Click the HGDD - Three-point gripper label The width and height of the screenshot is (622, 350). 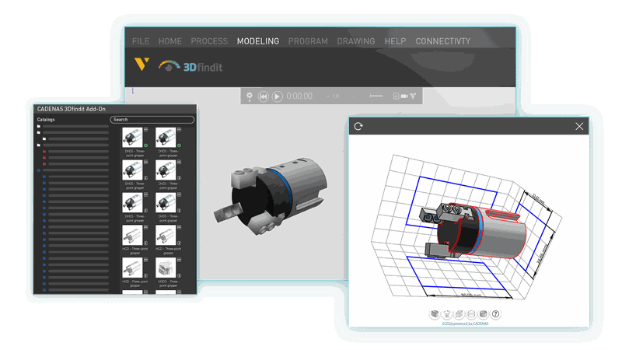click(168, 283)
